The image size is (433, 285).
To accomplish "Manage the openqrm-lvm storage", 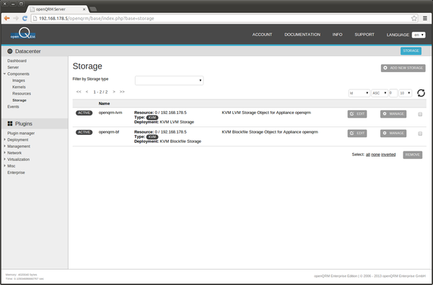I will pos(393,114).
